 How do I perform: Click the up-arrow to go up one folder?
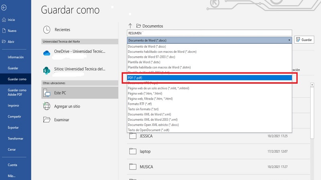point(130,26)
